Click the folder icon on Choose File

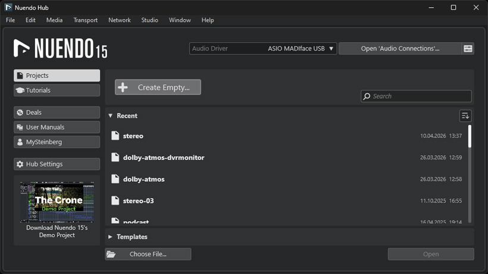(x=111, y=254)
